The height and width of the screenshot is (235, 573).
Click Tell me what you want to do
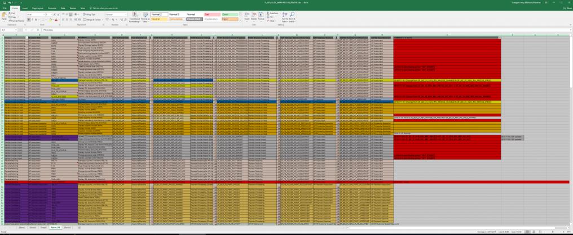tap(105, 8)
